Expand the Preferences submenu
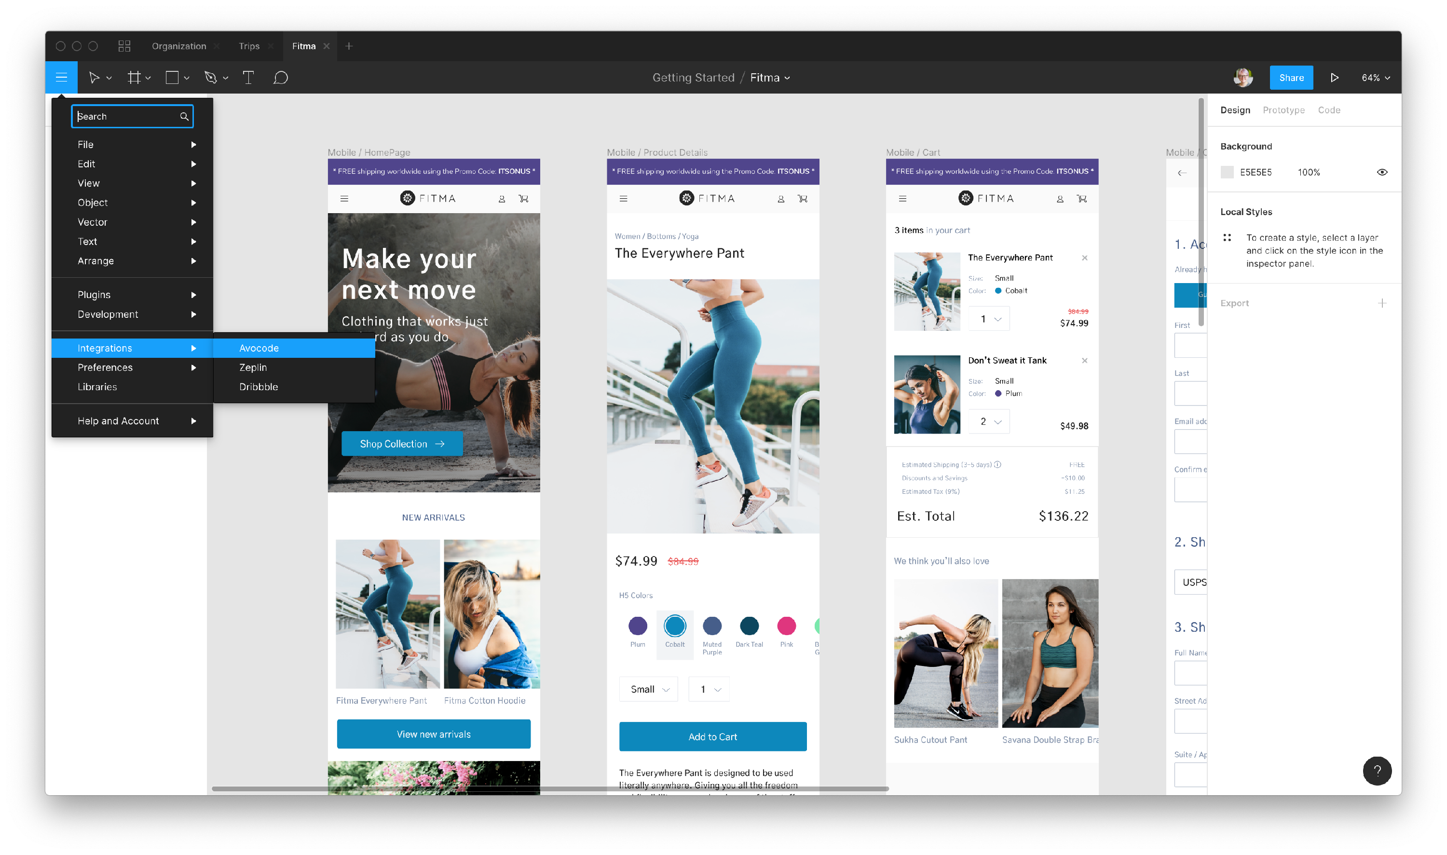 [x=133, y=367]
